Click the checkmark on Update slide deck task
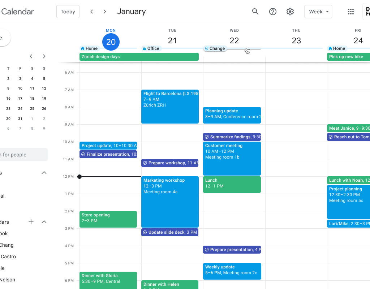This screenshot has width=370, height=289. point(145,232)
